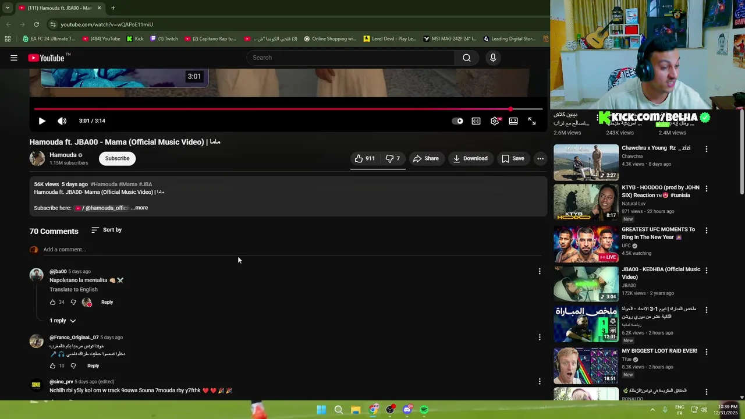Image resolution: width=745 pixels, height=419 pixels.
Task: Open options for @sino_prv comment
Action: pyautogui.click(x=540, y=381)
